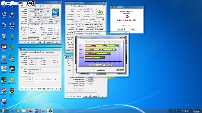Click OK in the CPU-Z Mainboard window
The height and width of the screenshot is (113, 202).
click(56, 89)
